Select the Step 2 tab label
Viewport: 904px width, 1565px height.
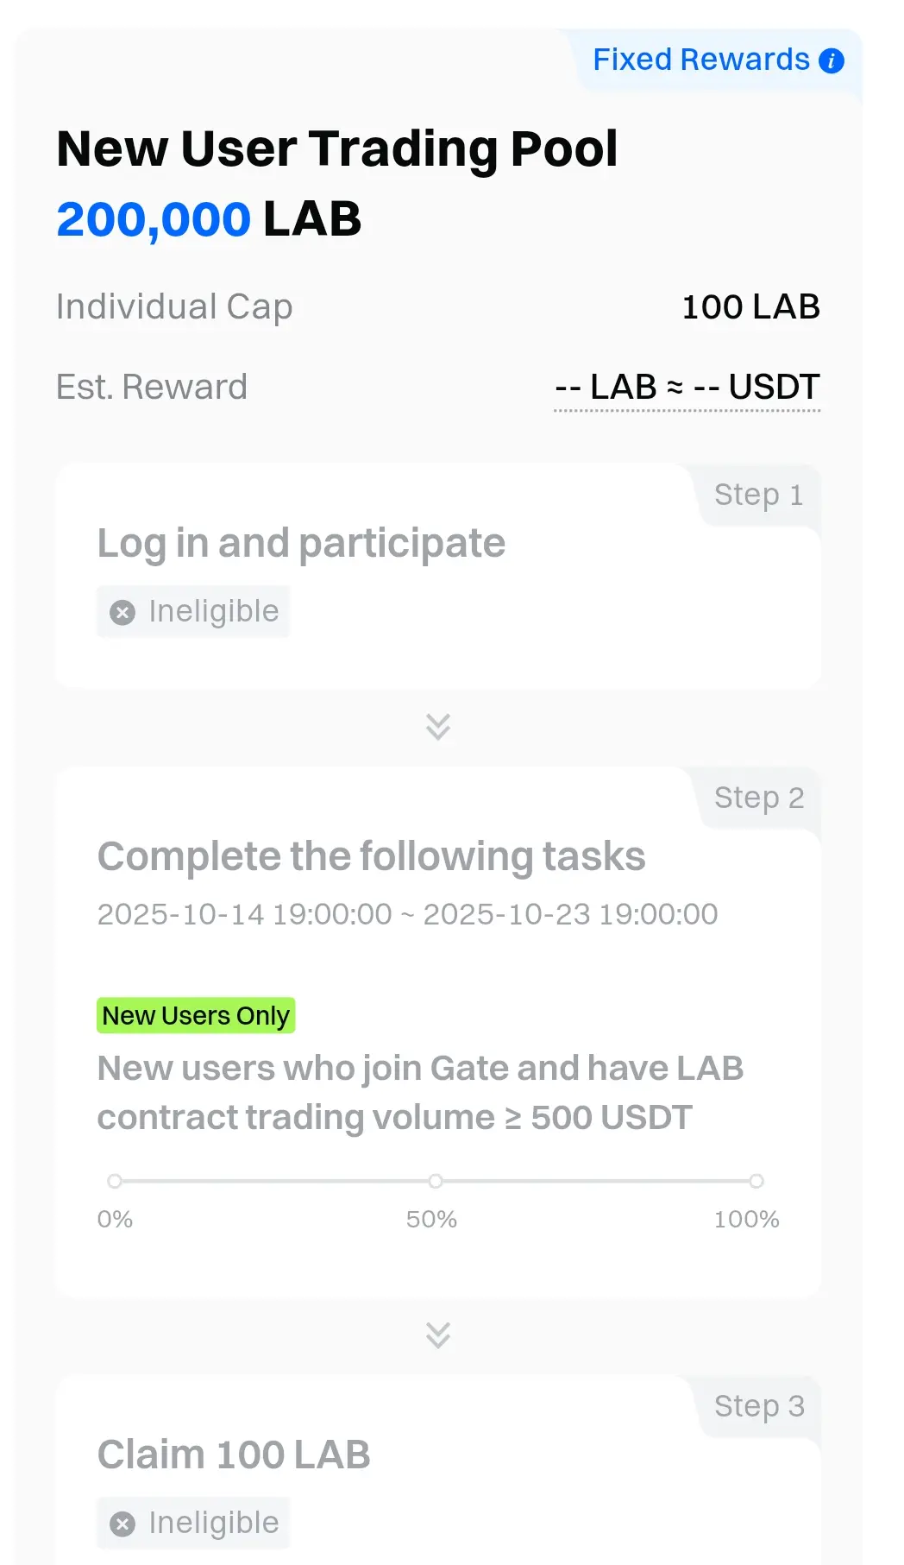[758, 798]
